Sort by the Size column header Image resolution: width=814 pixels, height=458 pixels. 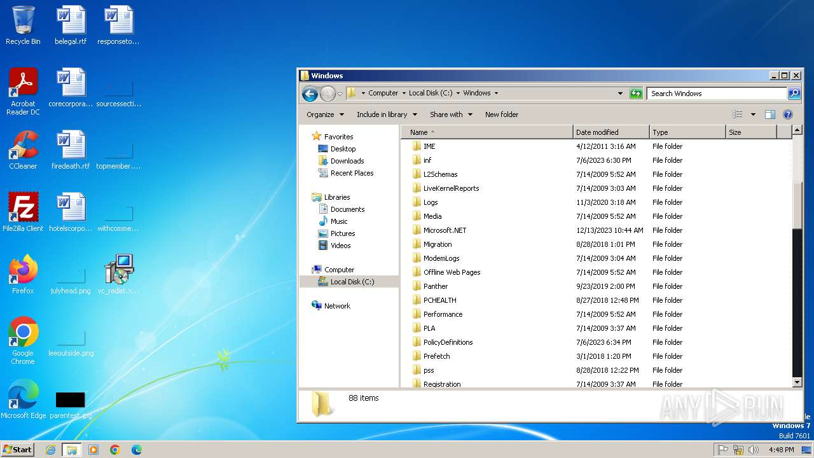pyautogui.click(x=751, y=132)
